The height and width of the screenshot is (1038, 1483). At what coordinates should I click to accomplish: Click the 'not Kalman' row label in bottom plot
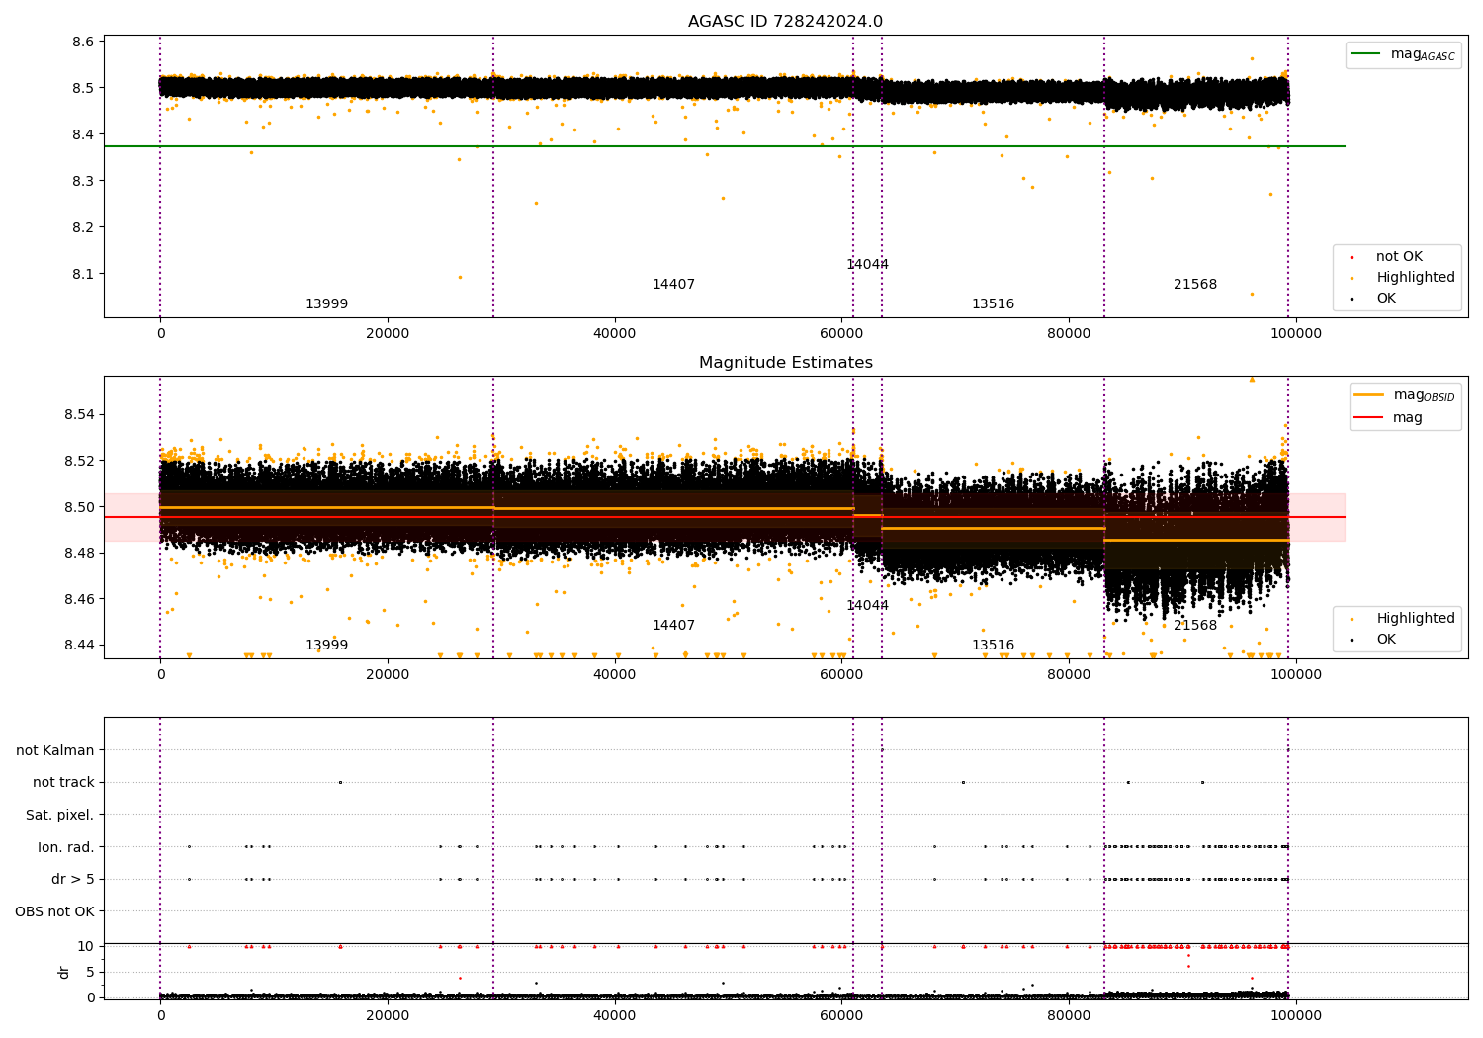[x=55, y=751]
